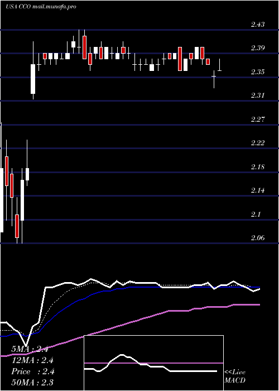Image resolution: width=279 pixels, height=391 pixels.
Task: Click the 'Price : 2.4' legend text
Action: pos(32,371)
